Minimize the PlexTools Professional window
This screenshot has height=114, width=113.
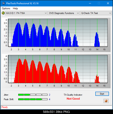coord(90,3)
